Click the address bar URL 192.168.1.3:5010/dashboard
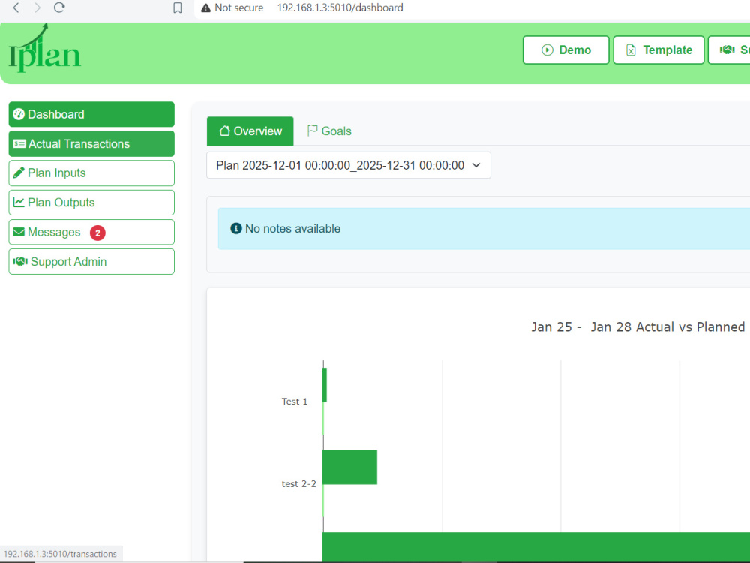 coord(340,8)
